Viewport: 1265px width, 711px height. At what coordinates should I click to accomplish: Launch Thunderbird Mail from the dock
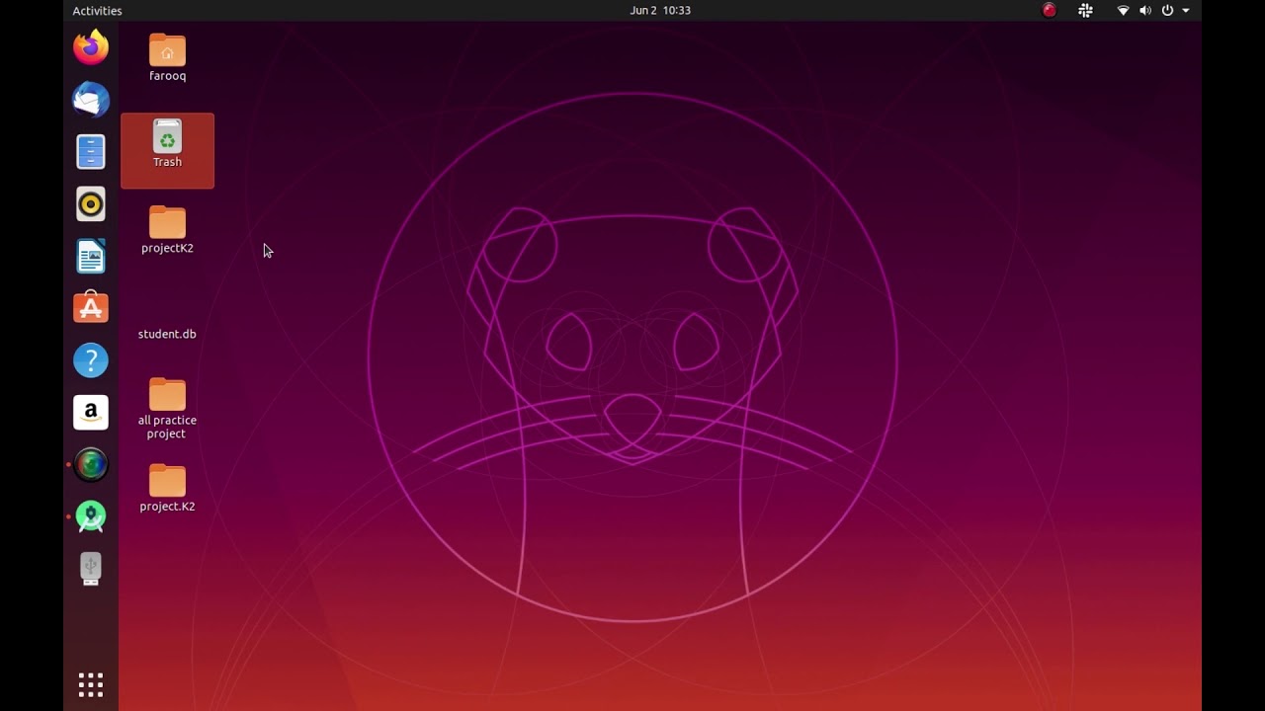(91, 100)
